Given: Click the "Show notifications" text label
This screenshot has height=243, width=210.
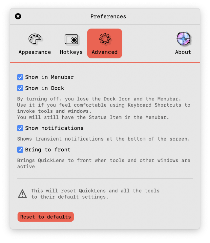Looking at the screenshot, I should click(54, 128).
